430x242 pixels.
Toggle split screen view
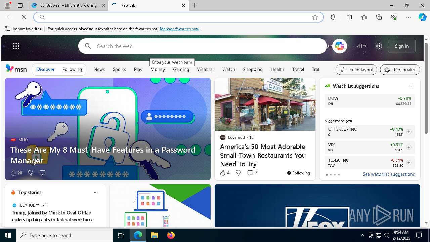tap(349, 17)
